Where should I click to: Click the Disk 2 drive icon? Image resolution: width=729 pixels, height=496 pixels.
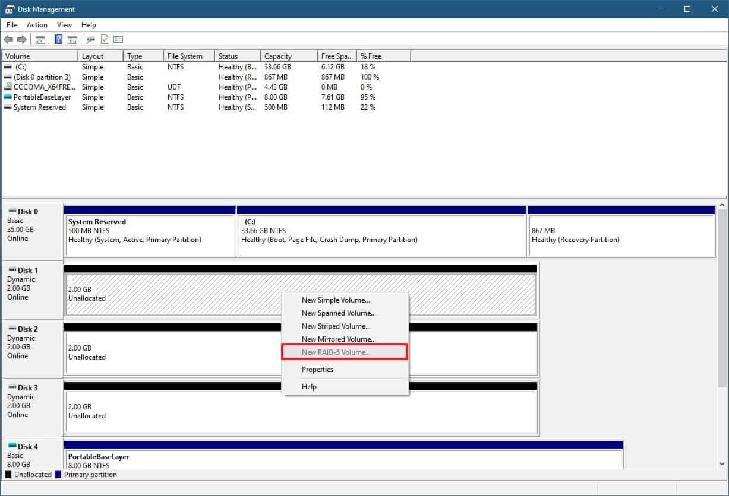click(11, 329)
